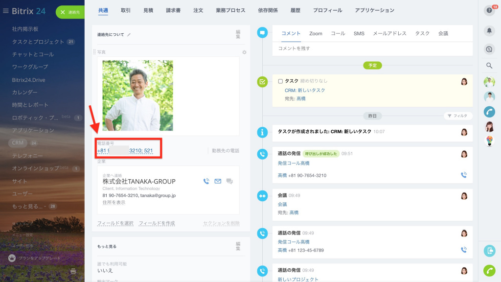Select the Zoom tab in the timeline editor
Viewport: 501px width, 282px height.
click(x=316, y=33)
